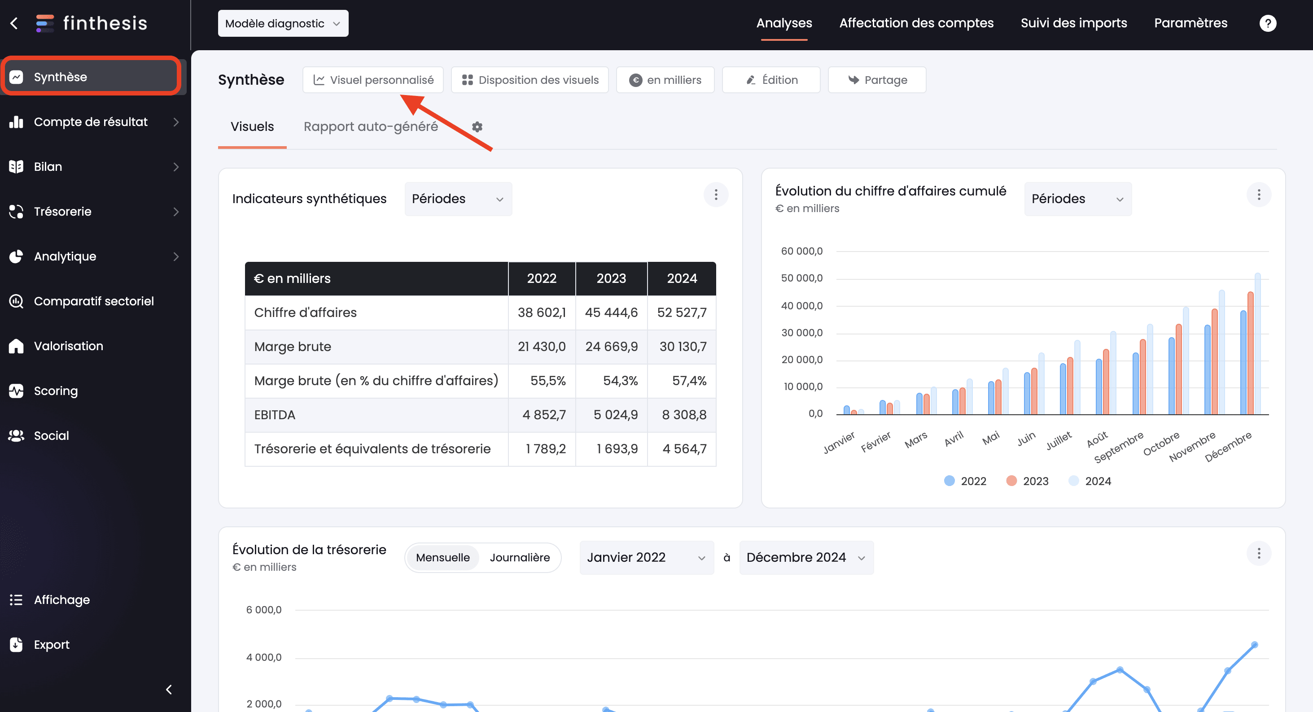The image size is (1313, 712).
Task: Open Paramètres top tab
Action: tap(1190, 23)
